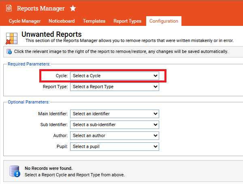Viewport: 243px width, 184px height.
Task: Click the Unwanted Reports page heading
Action: tap(51, 34)
